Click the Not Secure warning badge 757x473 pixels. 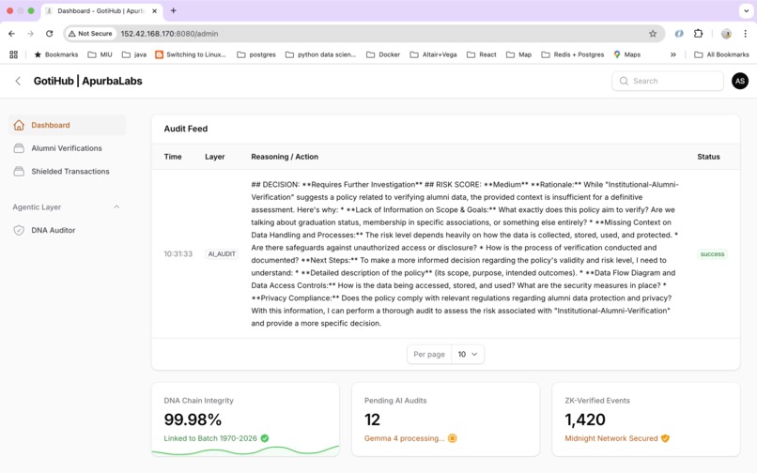[90, 33]
